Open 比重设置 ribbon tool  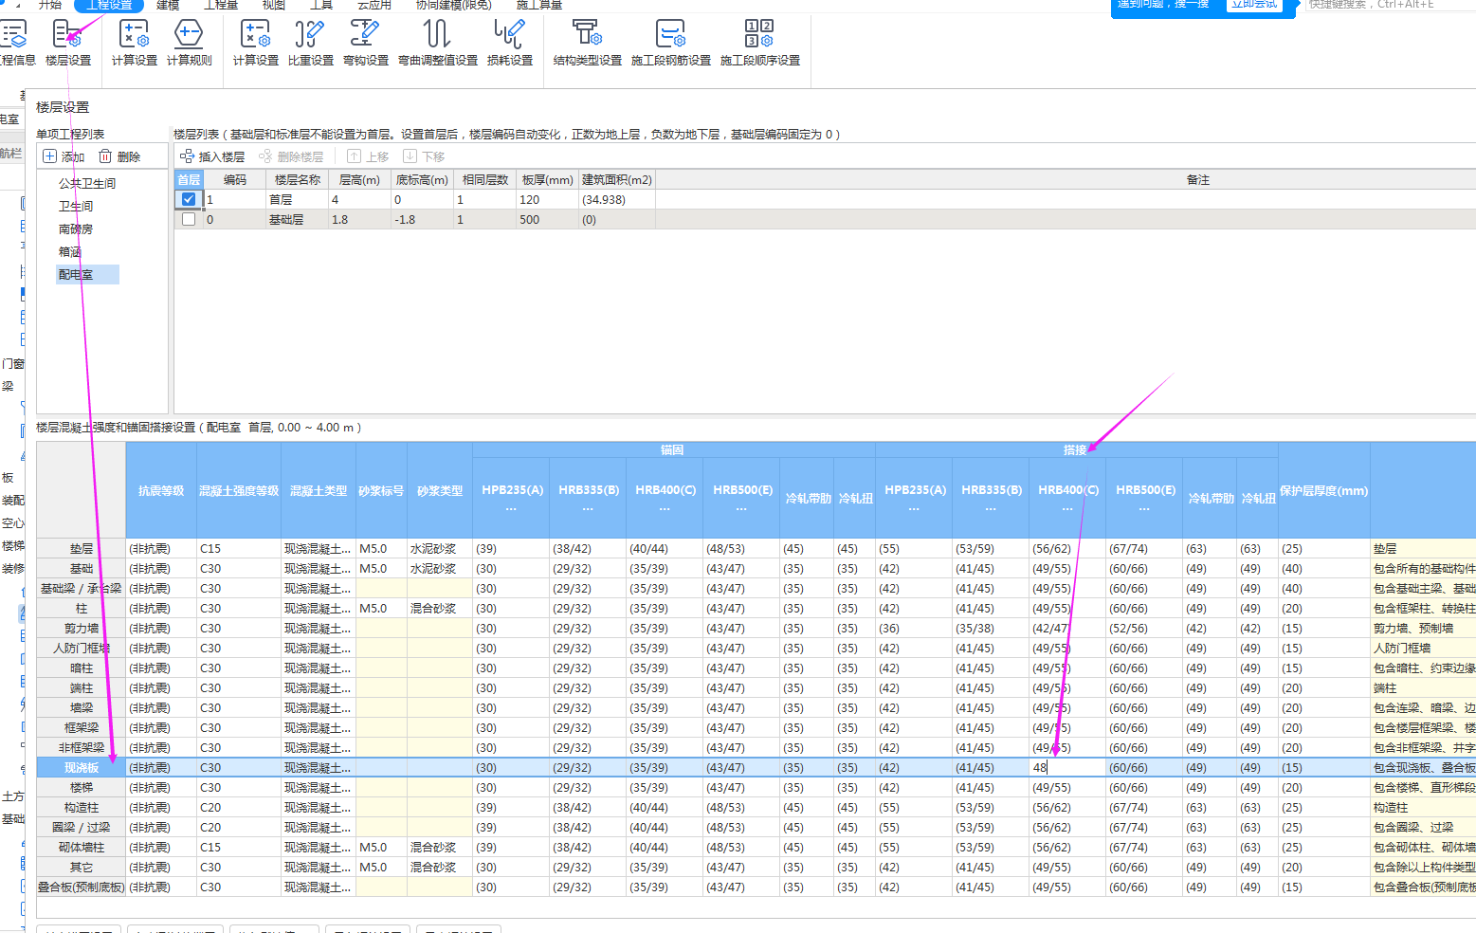[x=311, y=43]
